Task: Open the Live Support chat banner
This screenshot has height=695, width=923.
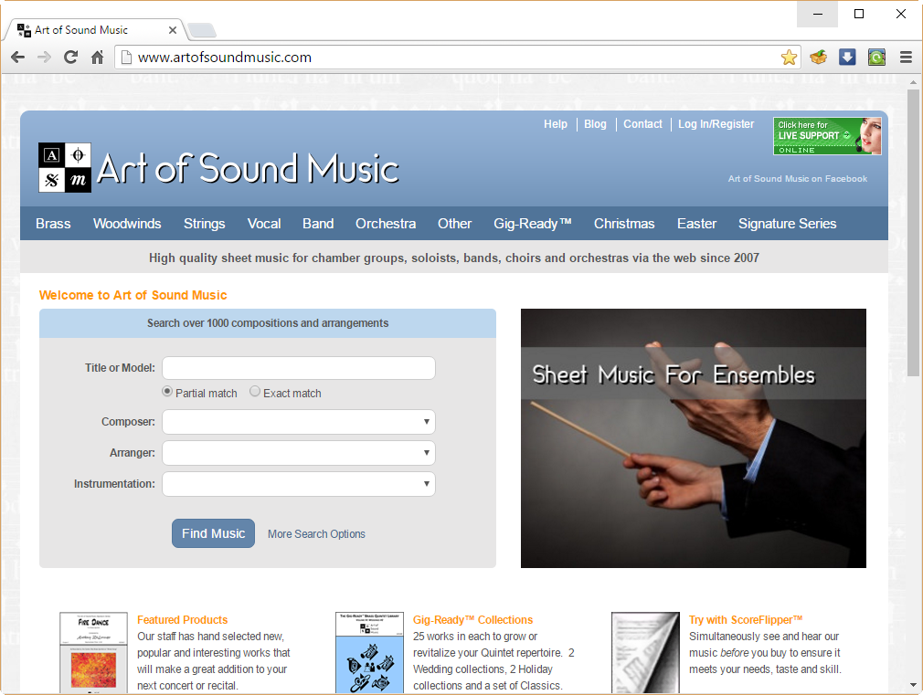Action: point(827,136)
